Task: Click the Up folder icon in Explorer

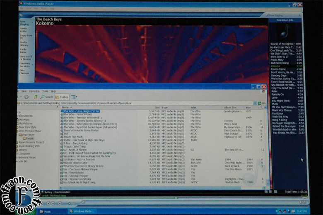Action: point(36,97)
